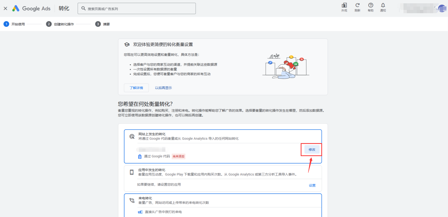Click the phone device icon for app conversions

pyautogui.click(x=132, y=172)
